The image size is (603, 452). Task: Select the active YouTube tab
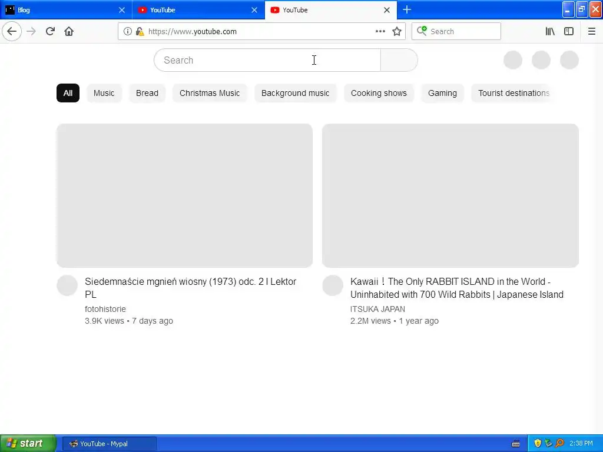pos(331,10)
